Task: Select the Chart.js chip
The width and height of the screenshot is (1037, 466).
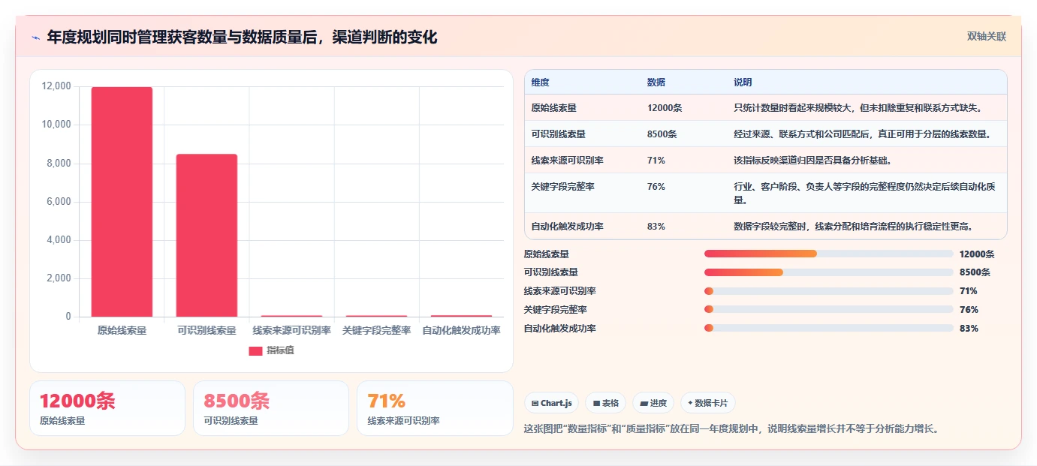Action: (x=551, y=403)
